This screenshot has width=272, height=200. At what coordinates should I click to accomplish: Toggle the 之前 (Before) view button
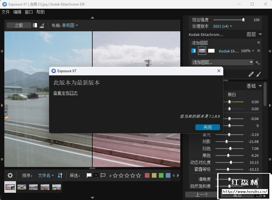coord(19,25)
